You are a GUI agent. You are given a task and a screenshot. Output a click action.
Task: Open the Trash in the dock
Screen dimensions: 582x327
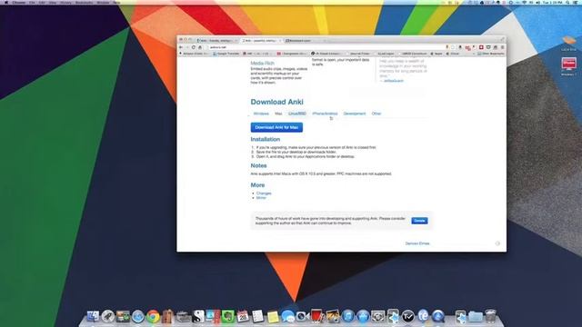(490, 316)
